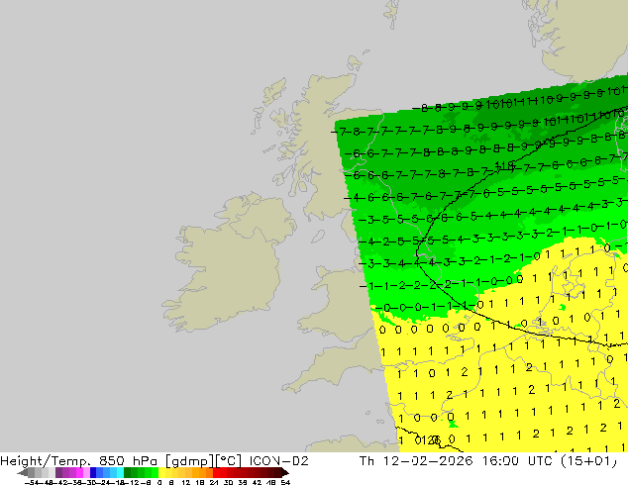Click the "ICON-D2" model name

pyautogui.click(x=278, y=461)
